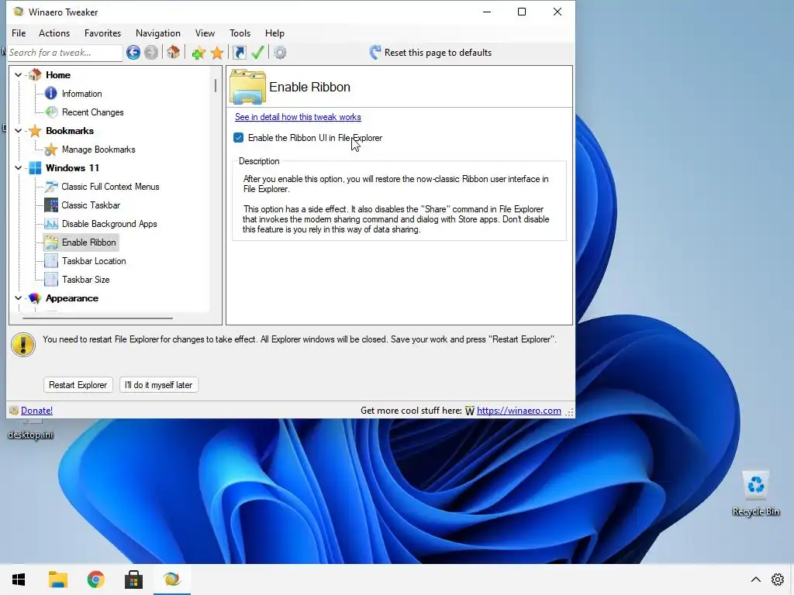Select Recent Changes tree item
The image size is (794, 595).
coord(93,112)
